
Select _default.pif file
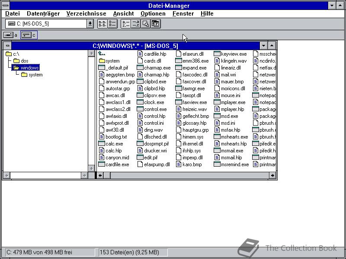(113, 68)
